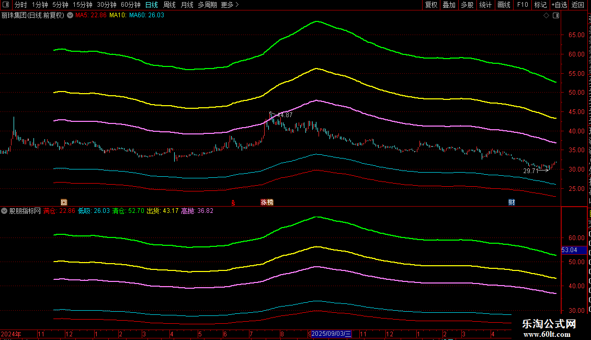
Task: Click the 清仓: 52.70 value label
Action: pyautogui.click(x=128, y=211)
